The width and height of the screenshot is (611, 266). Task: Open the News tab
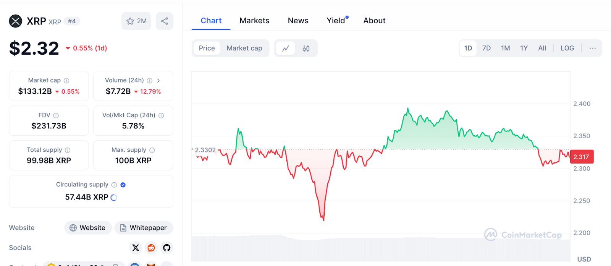tap(298, 21)
